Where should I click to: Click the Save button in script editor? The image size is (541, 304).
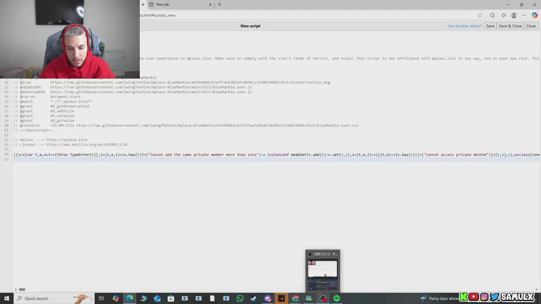click(490, 26)
